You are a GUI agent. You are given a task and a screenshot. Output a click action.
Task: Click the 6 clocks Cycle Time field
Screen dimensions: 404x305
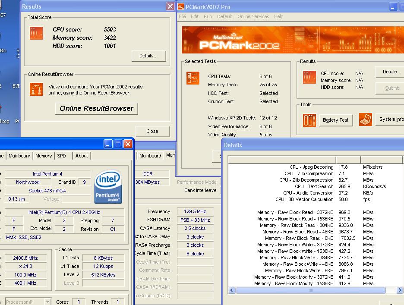click(195, 254)
